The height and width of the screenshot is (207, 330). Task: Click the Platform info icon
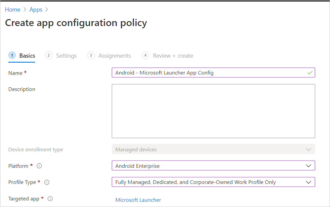point(39,166)
